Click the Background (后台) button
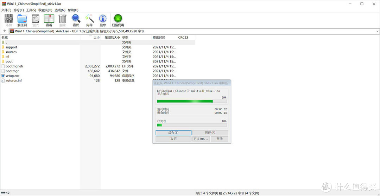The width and height of the screenshot is (380, 196). pyautogui.click(x=173, y=133)
